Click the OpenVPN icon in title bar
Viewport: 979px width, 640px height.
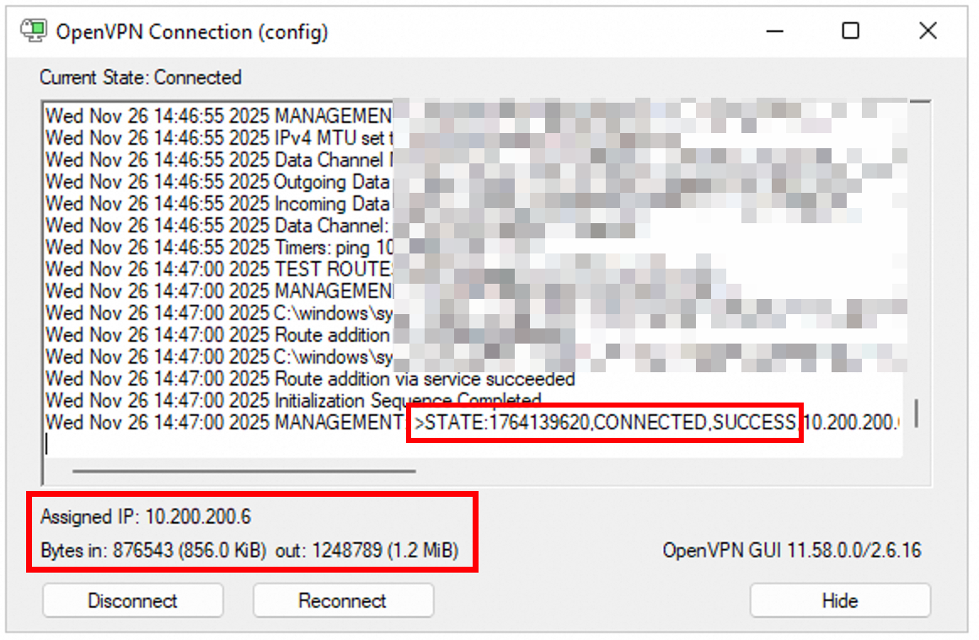[x=33, y=32]
